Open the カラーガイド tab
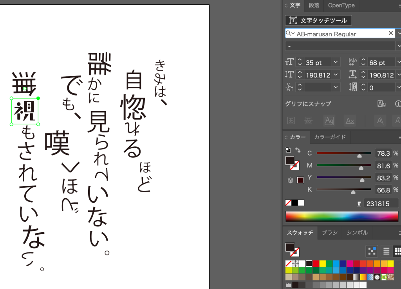 coord(330,137)
